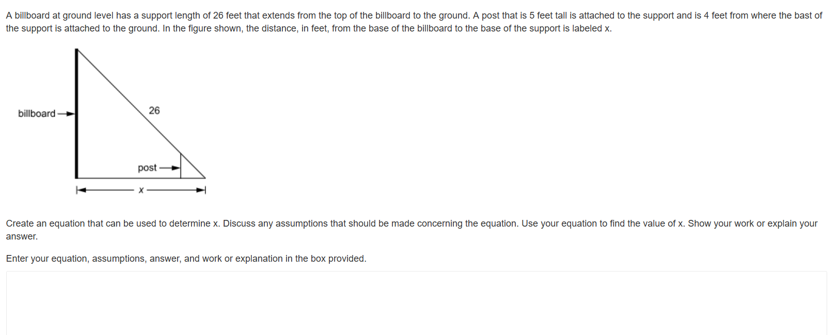This screenshot has width=838, height=335.
Task: Click the billboard label in the figure
Action: [x=37, y=114]
